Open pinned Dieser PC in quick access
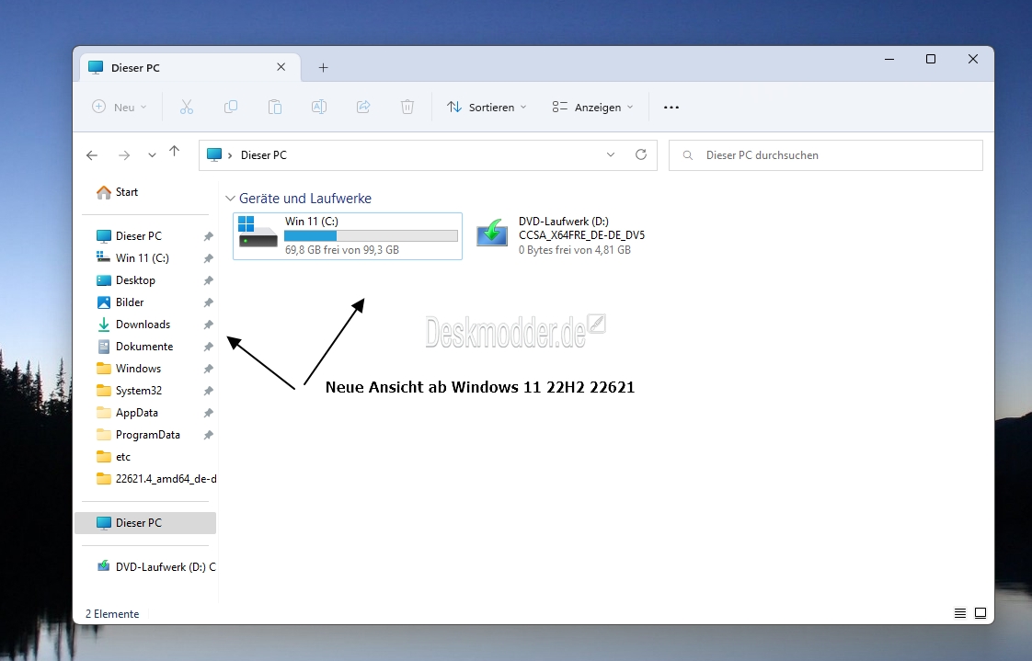The width and height of the screenshot is (1032, 661). (x=129, y=236)
